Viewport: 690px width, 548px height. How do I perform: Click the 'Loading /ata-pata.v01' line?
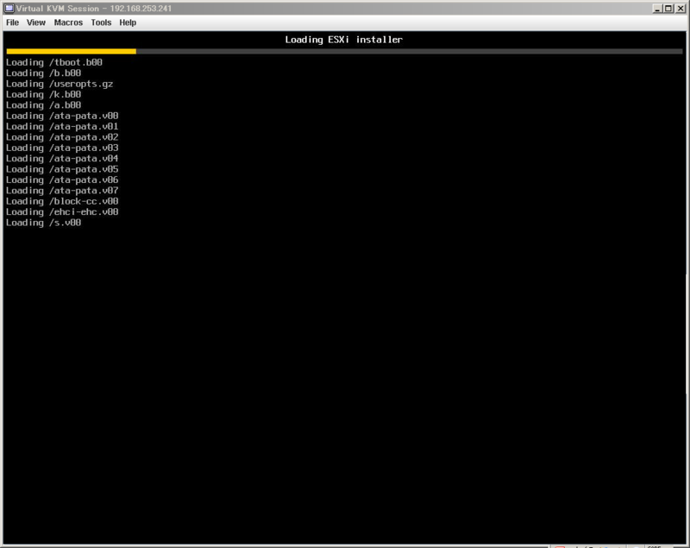click(x=62, y=126)
